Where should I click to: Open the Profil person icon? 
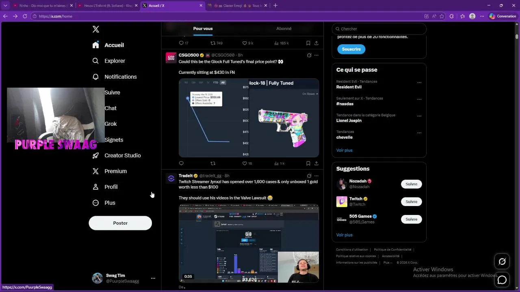click(95, 187)
